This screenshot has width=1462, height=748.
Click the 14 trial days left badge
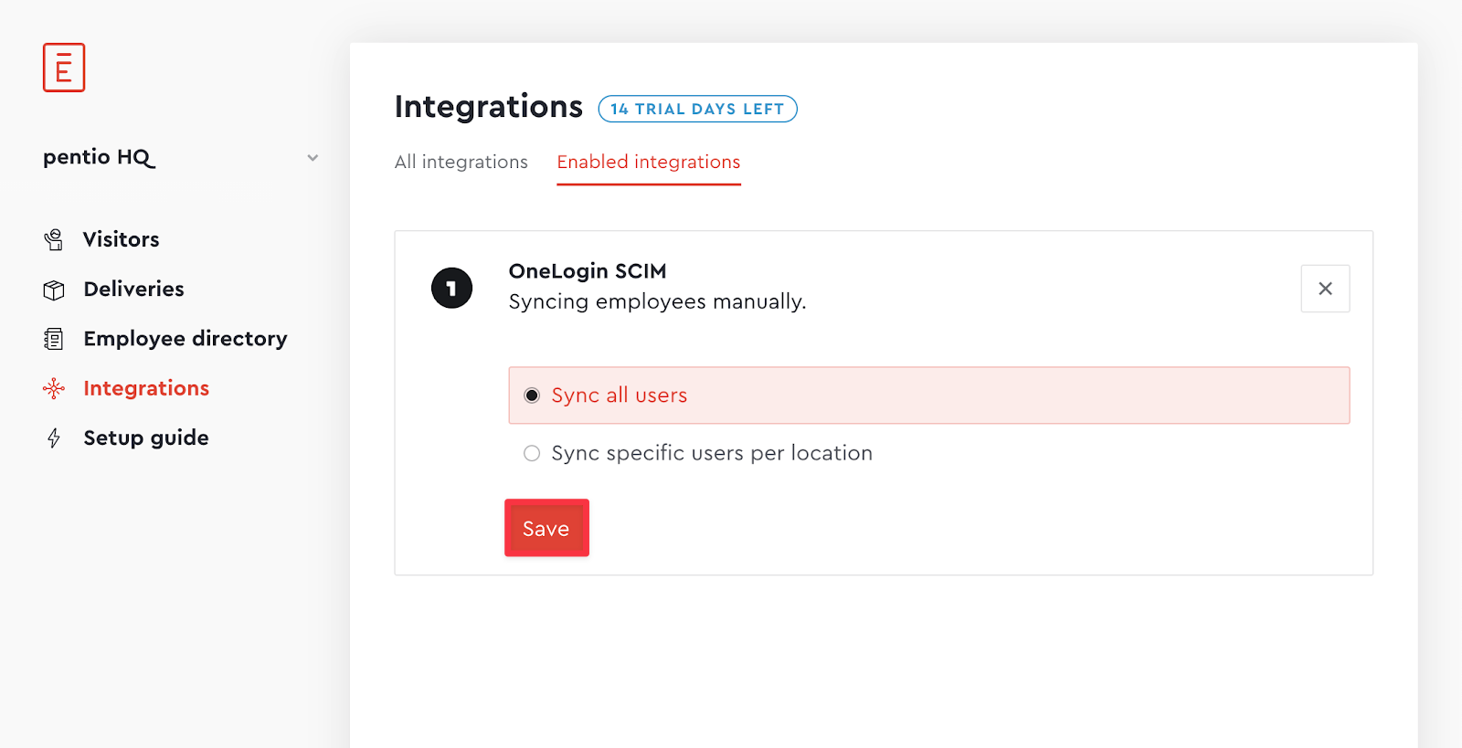click(698, 109)
